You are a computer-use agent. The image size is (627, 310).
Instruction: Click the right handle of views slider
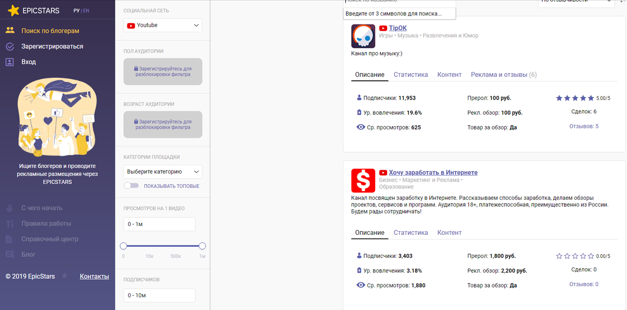(202, 246)
